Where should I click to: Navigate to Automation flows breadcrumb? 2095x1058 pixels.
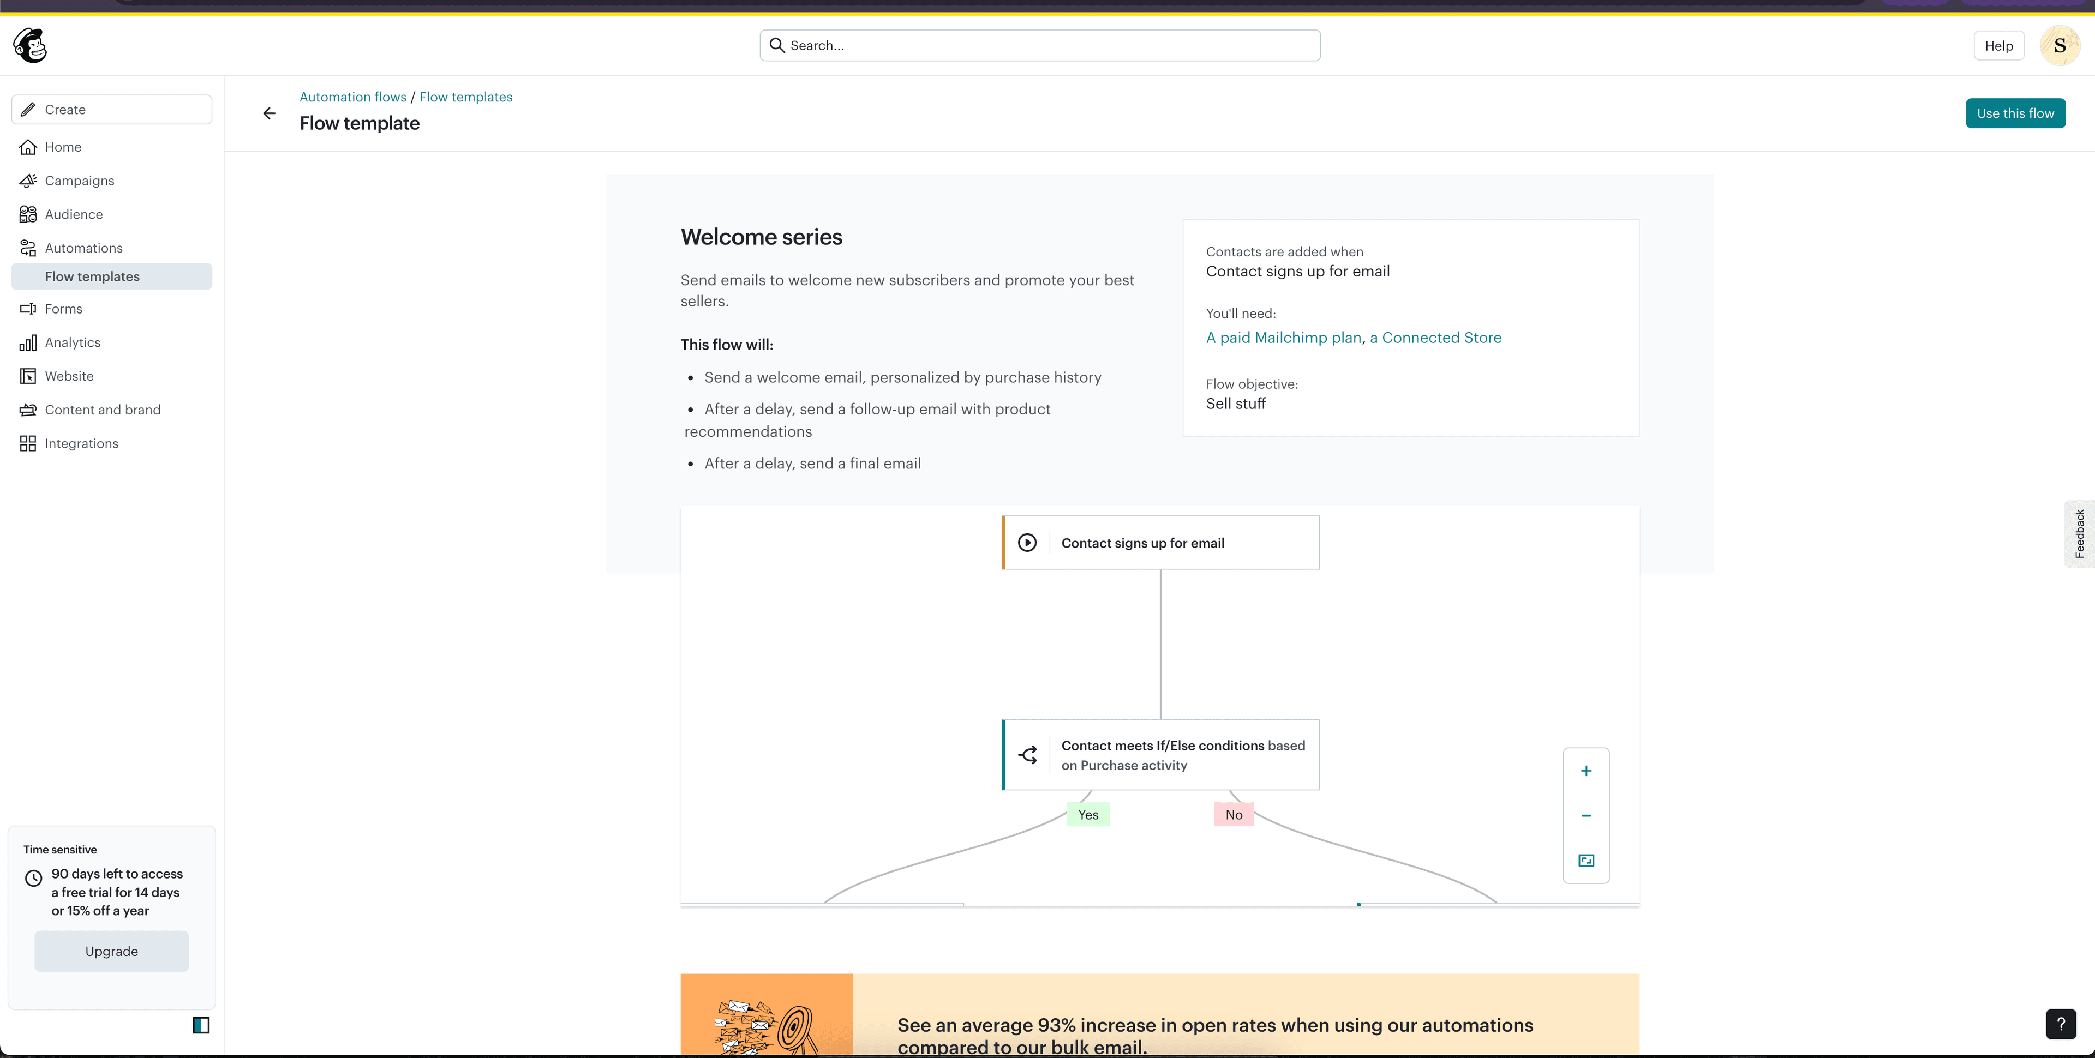coord(352,96)
